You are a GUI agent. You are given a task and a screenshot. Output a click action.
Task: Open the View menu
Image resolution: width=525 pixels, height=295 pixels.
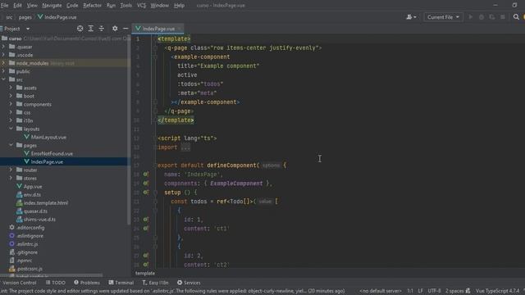point(32,6)
